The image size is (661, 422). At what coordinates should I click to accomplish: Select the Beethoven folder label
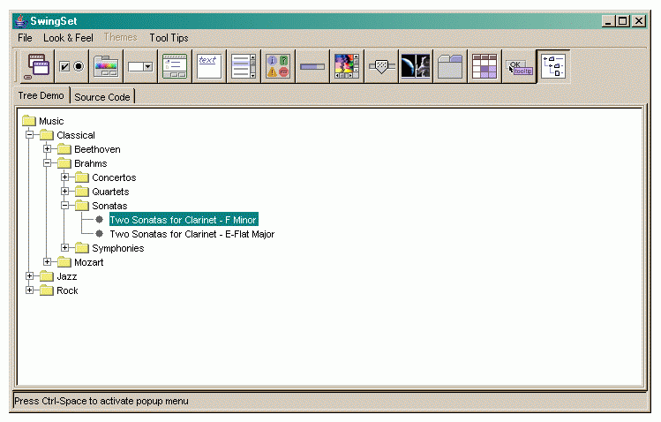(x=97, y=149)
